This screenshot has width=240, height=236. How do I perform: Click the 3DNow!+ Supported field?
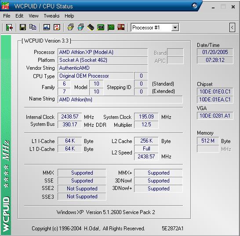[158, 189]
